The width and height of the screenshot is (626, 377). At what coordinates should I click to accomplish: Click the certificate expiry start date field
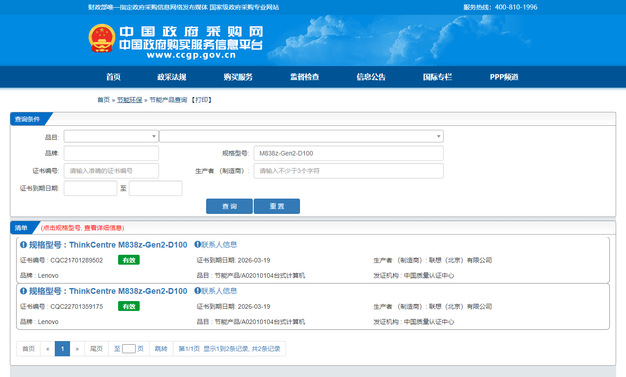90,188
